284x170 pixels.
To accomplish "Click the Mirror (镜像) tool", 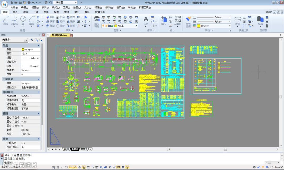I will 71,21.
